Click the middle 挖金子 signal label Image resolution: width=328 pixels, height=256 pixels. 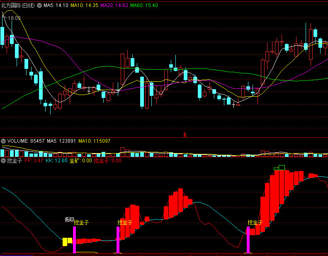click(x=125, y=222)
